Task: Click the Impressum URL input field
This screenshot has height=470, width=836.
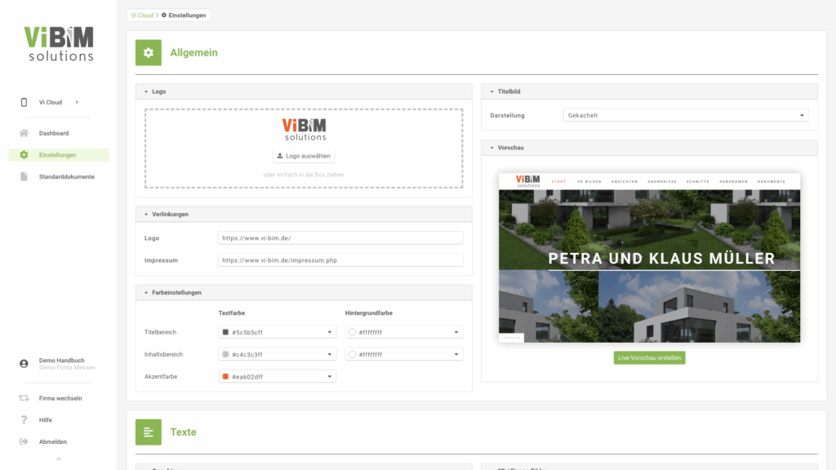Action: pos(340,260)
